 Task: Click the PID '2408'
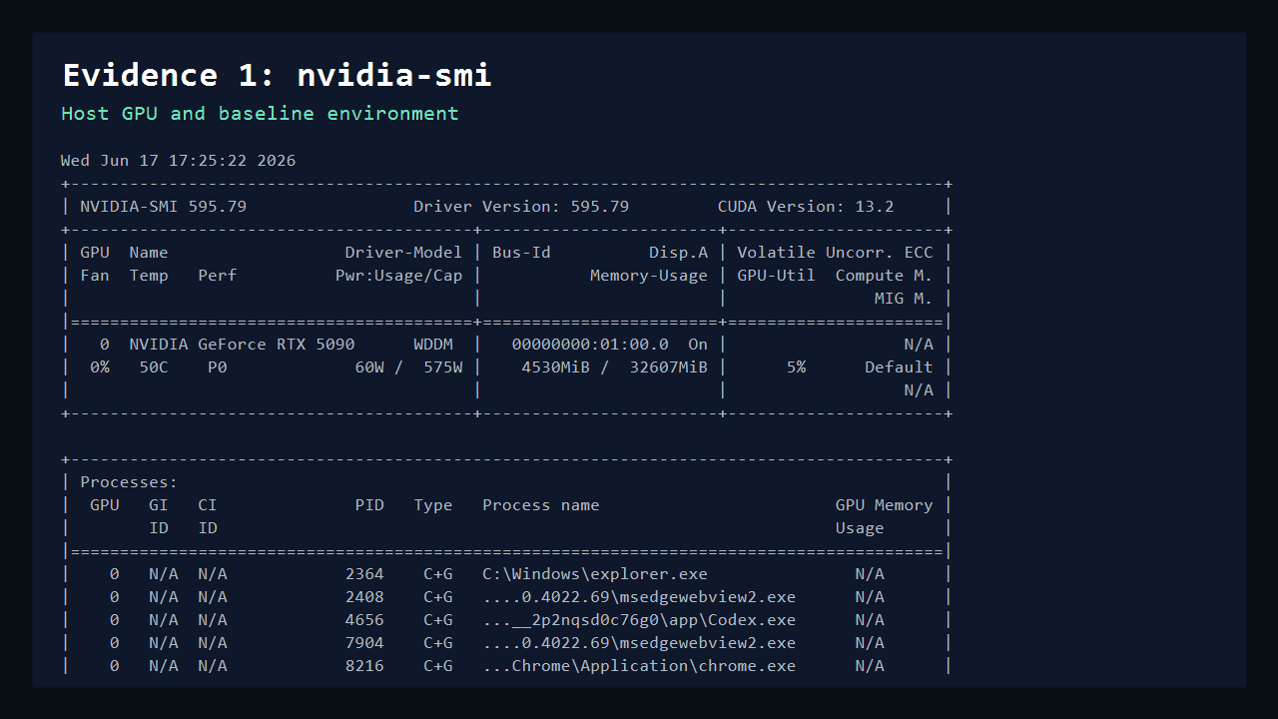(364, 597)
